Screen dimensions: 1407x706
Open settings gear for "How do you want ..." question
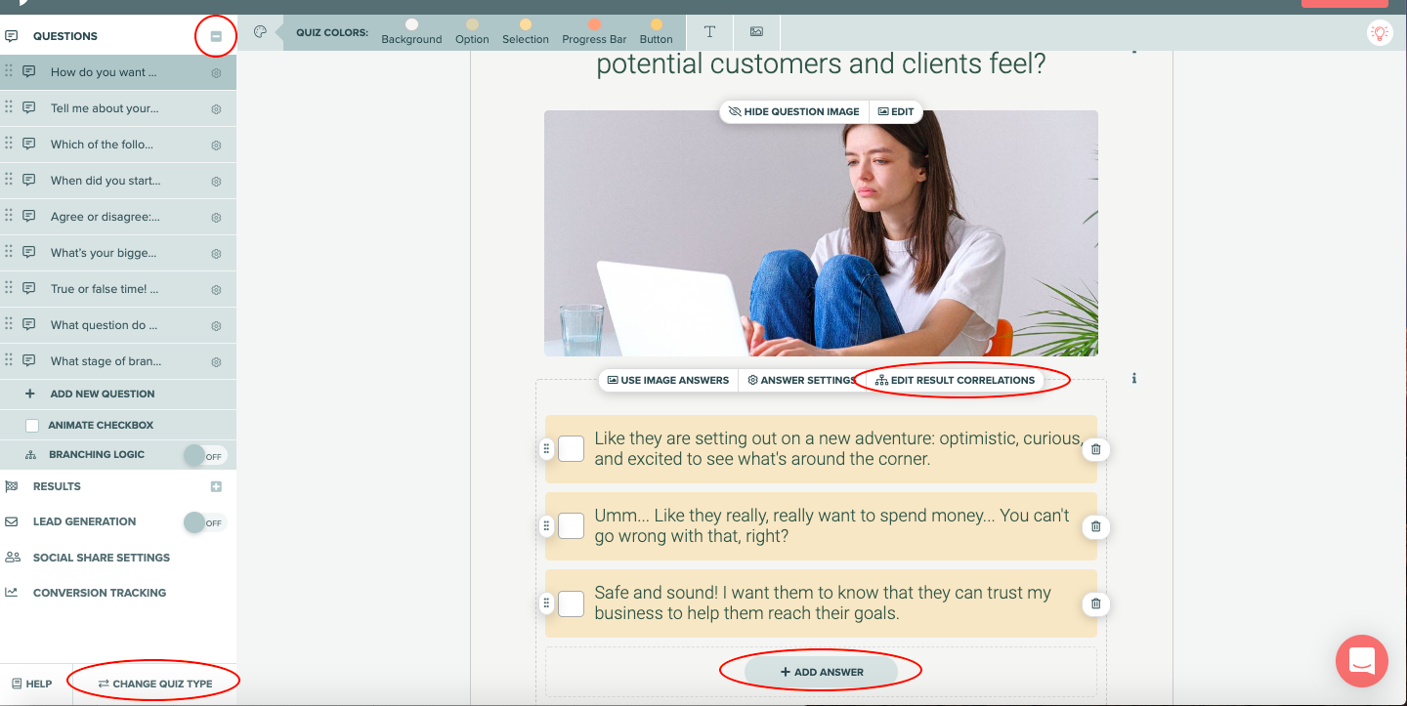216,73
